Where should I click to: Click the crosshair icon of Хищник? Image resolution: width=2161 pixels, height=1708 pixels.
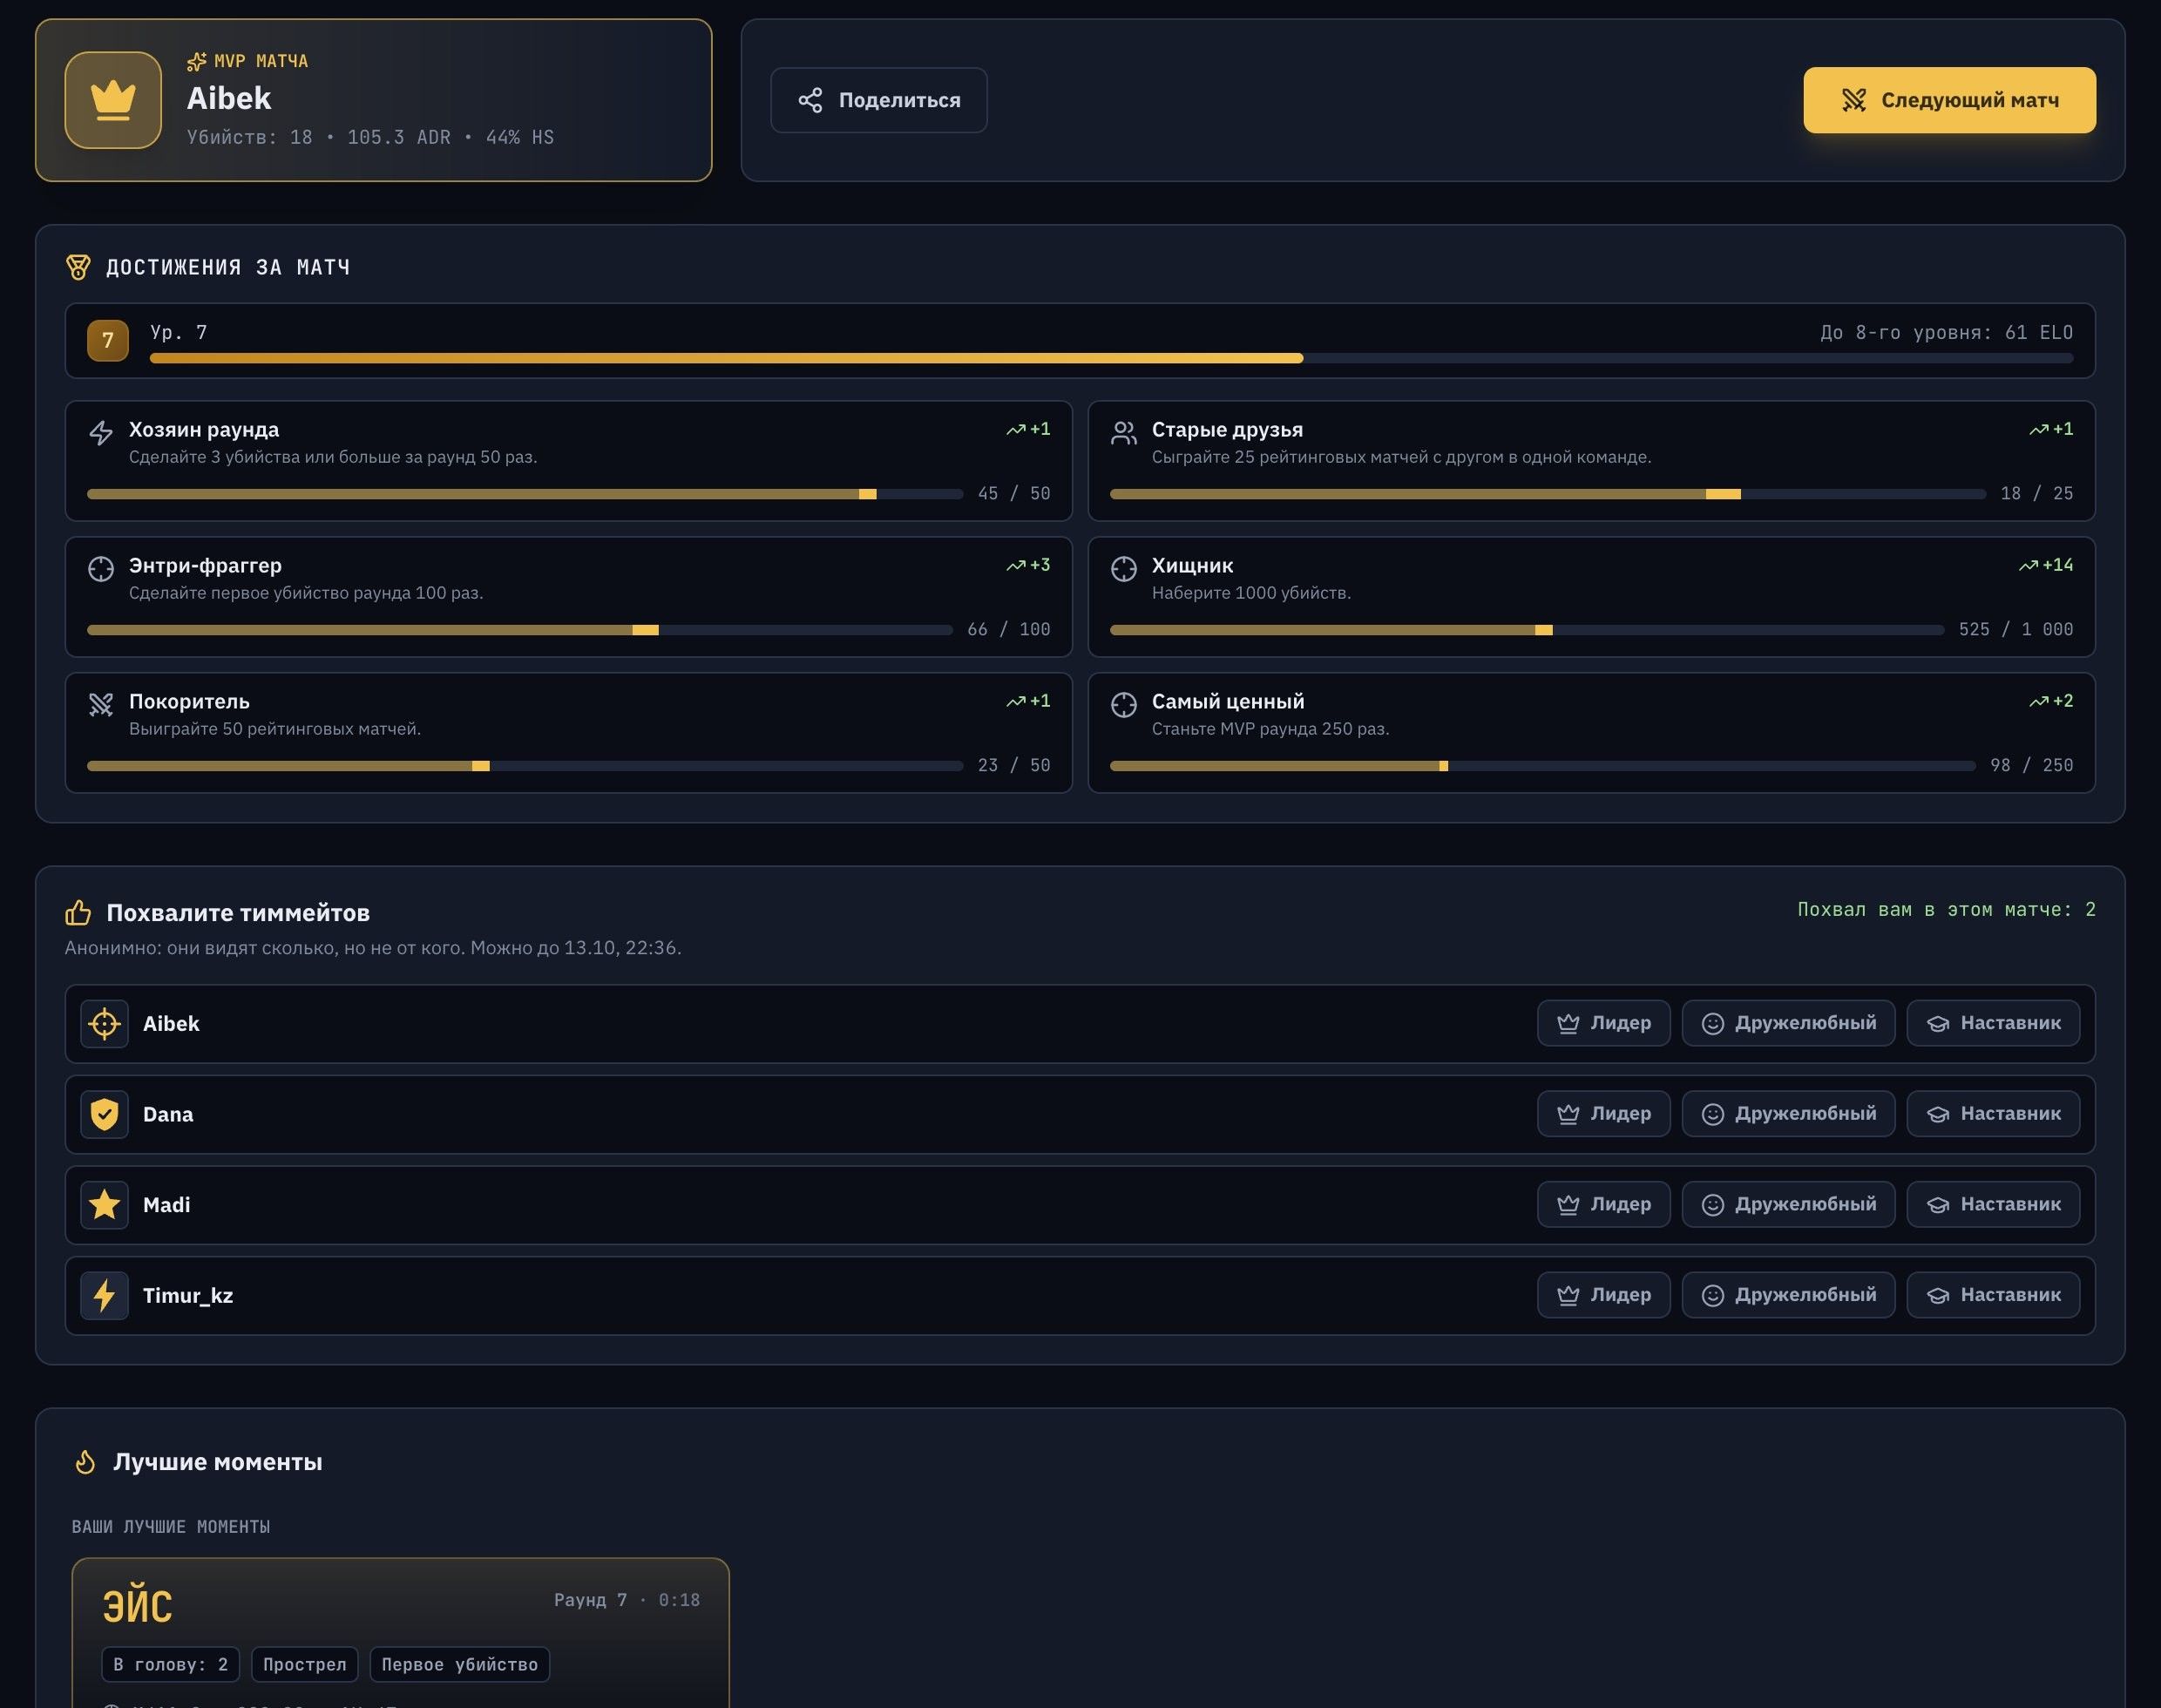[1124, 569]
